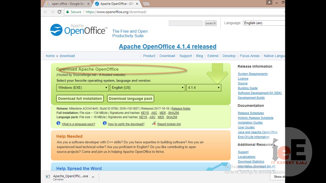Click the search button
326x183 pixels.
pyautogui.click(x=211, y=23)
